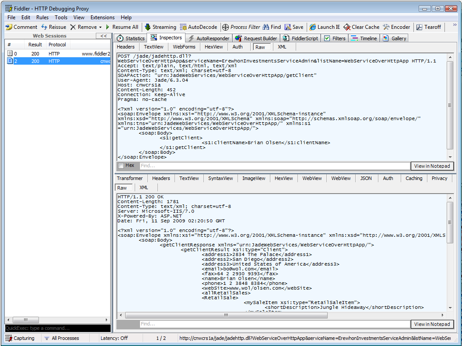Click request pane View in Notepad button
The height and width of the screenshot is (346, 462).
coord(432,166)
